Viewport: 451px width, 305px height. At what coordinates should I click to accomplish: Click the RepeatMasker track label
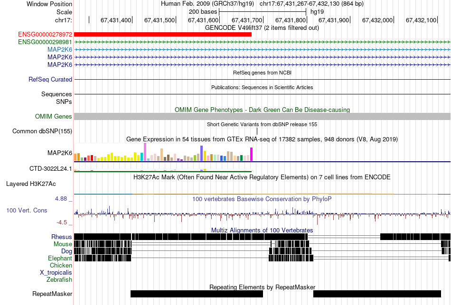click(x=52, y=294)
